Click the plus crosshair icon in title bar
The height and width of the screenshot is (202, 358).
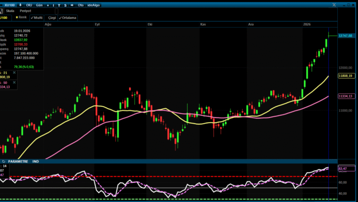[48, 5]
